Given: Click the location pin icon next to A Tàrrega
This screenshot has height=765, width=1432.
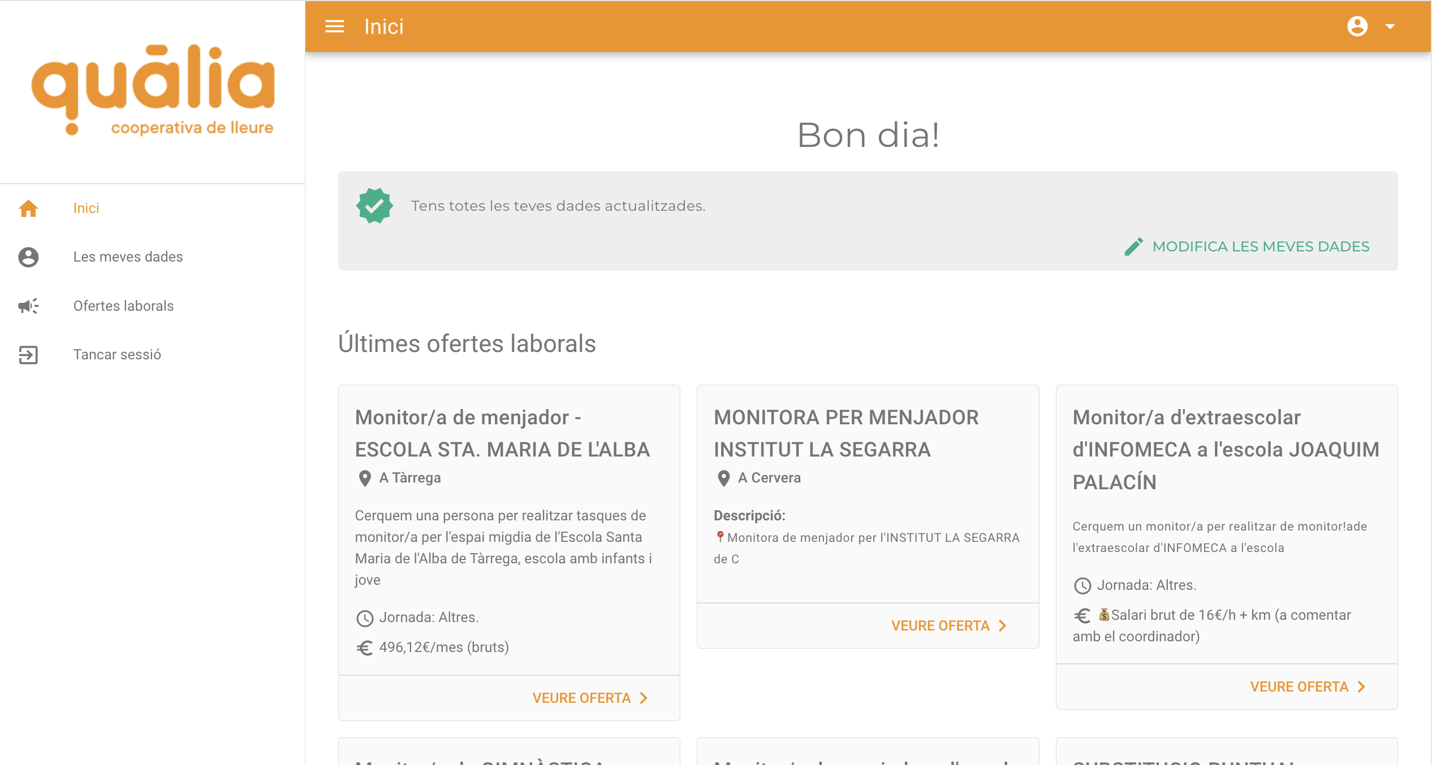Looking at the screenshot, I should [365, 477].
